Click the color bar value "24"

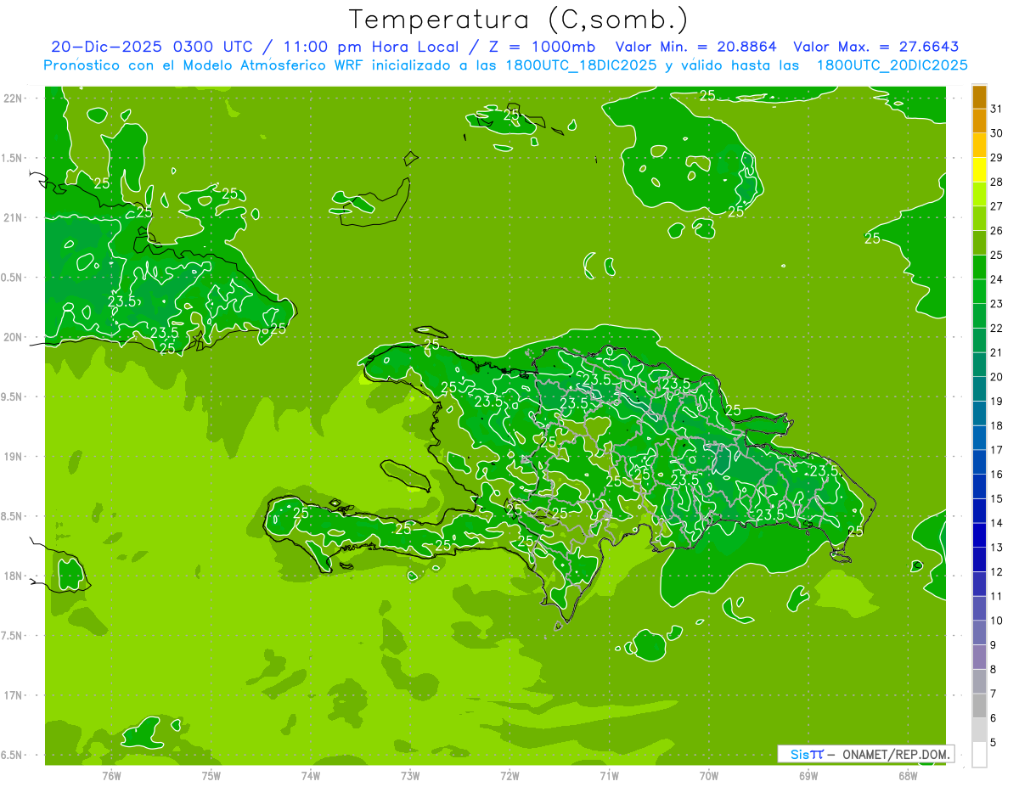click(996, 279)
